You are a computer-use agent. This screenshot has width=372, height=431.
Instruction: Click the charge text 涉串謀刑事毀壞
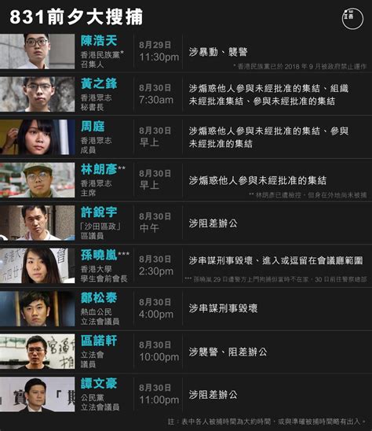coord(223,308)
